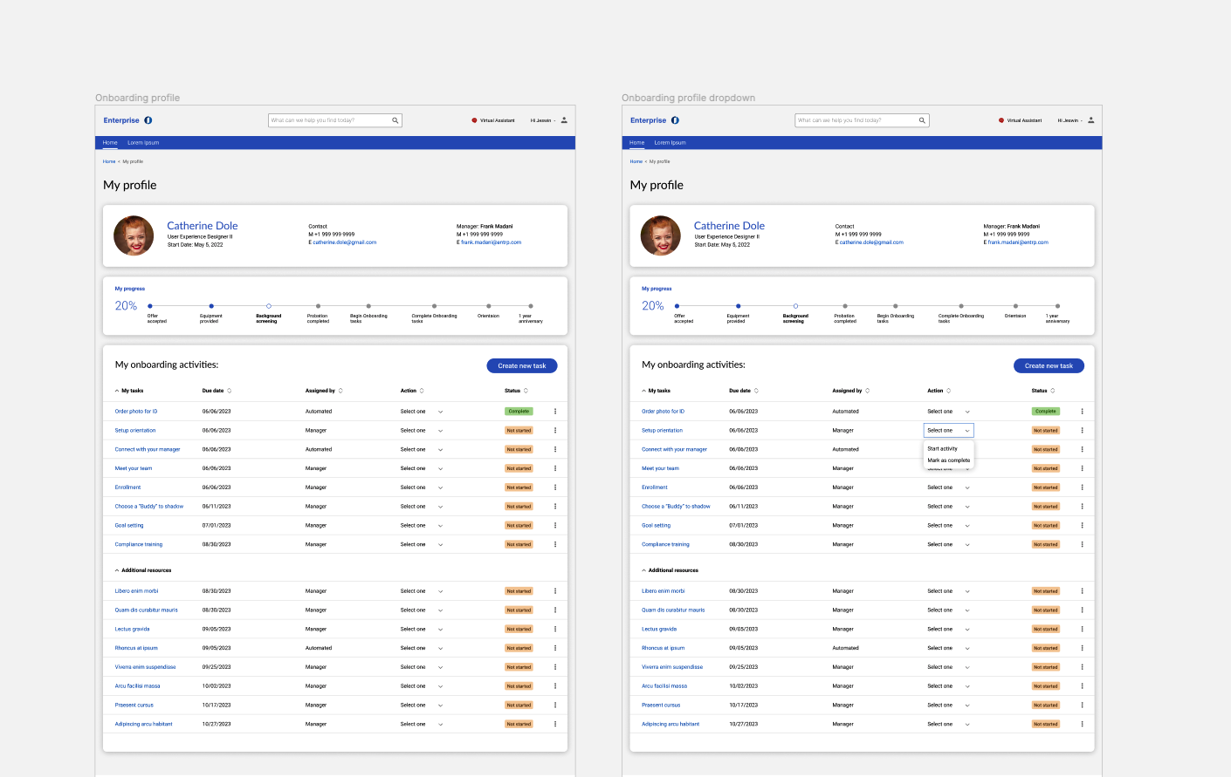Select Home nav tab in left frame
The image size is (1231, 777).
tap(110, 142)
